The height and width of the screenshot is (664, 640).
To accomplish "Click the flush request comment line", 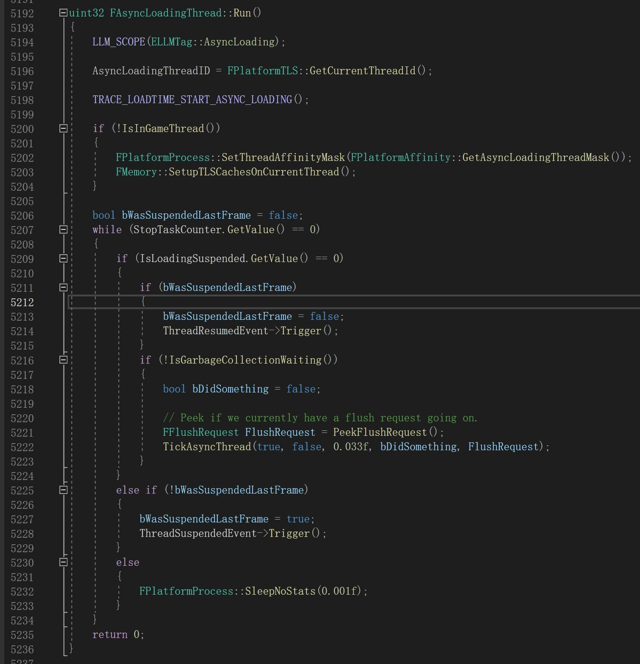I will [320, 418].
